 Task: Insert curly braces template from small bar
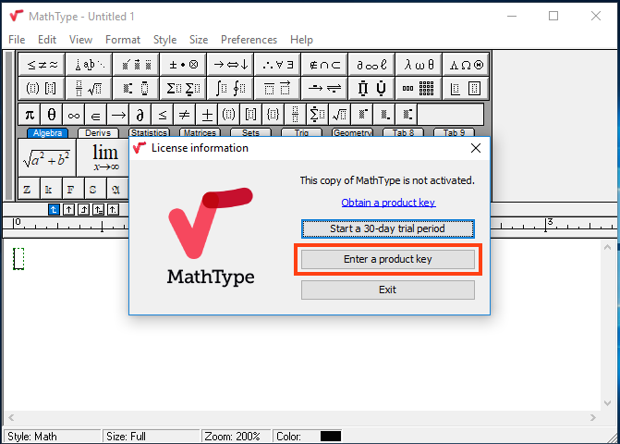pyautogui.click(x=273, y=115)
